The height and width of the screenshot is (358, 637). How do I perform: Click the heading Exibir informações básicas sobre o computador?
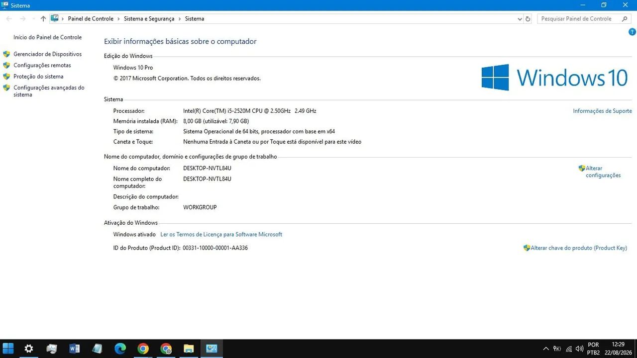tap(180, 41)
